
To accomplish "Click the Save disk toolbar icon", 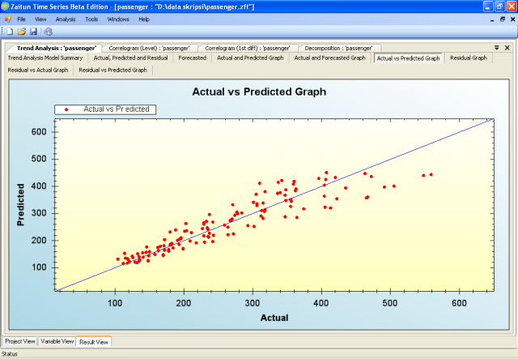I will pos(33,32).
